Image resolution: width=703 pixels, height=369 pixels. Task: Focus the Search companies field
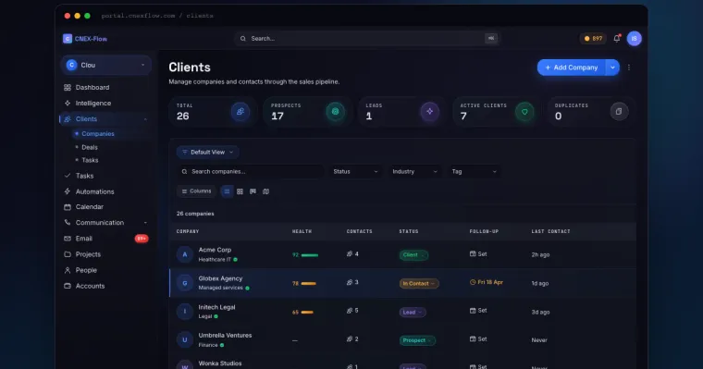point(250,172)
